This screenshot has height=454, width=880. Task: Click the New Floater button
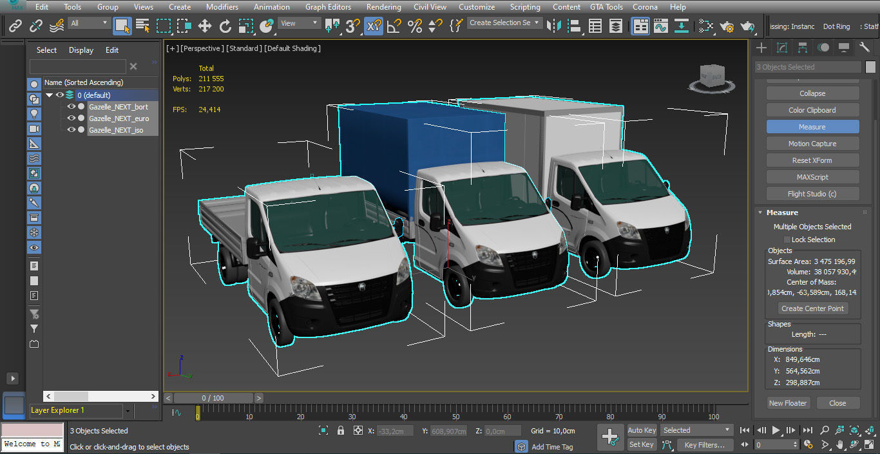point(788,403)
